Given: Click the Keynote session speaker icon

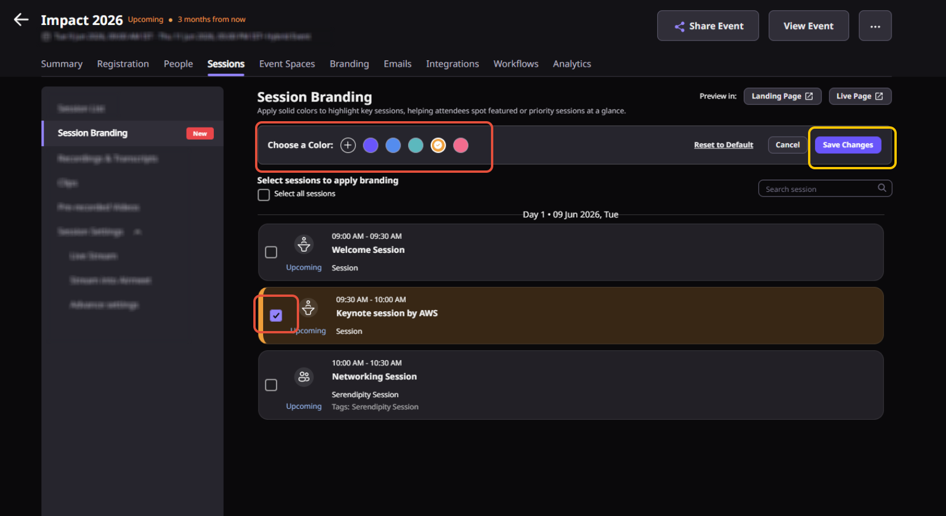Looking at the screenshot, I should click(308, 308).
